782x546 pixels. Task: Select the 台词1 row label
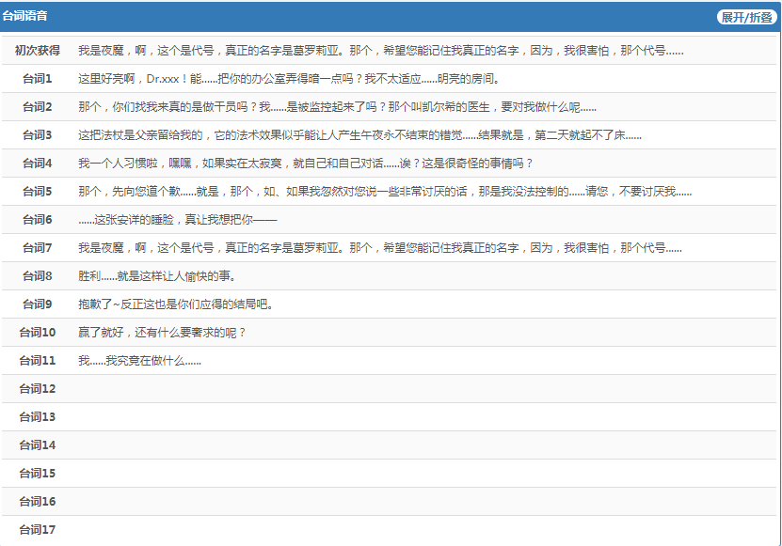point(38,79)
